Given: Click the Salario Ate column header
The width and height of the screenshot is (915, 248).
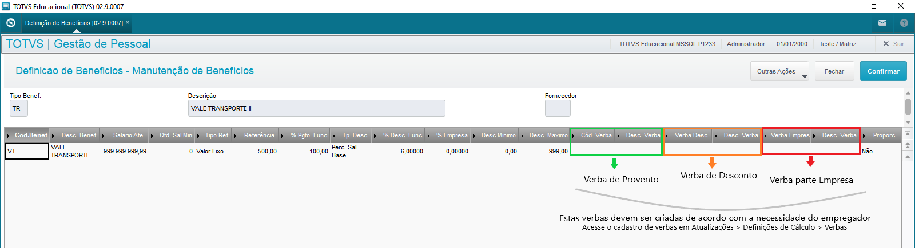Looking at the screenshot, I should point(125,135).
